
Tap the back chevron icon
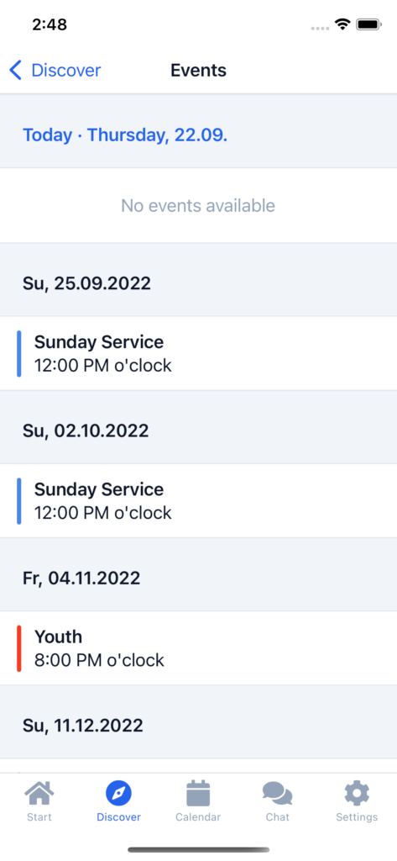[x=16, y=71]
